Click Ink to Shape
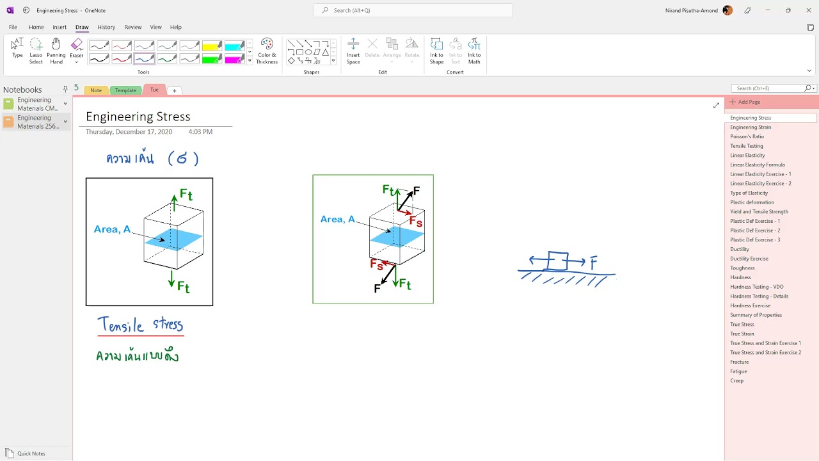The height and width of the screenshot is (461, 819). [436, 51]
